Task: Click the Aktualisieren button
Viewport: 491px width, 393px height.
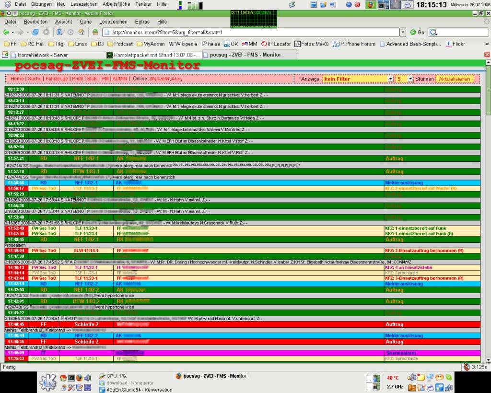Action: coord(454,79)
